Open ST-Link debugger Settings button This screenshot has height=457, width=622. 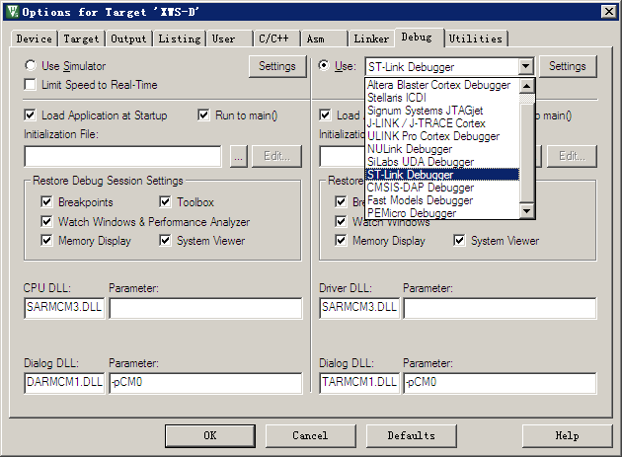coord(568,66)
